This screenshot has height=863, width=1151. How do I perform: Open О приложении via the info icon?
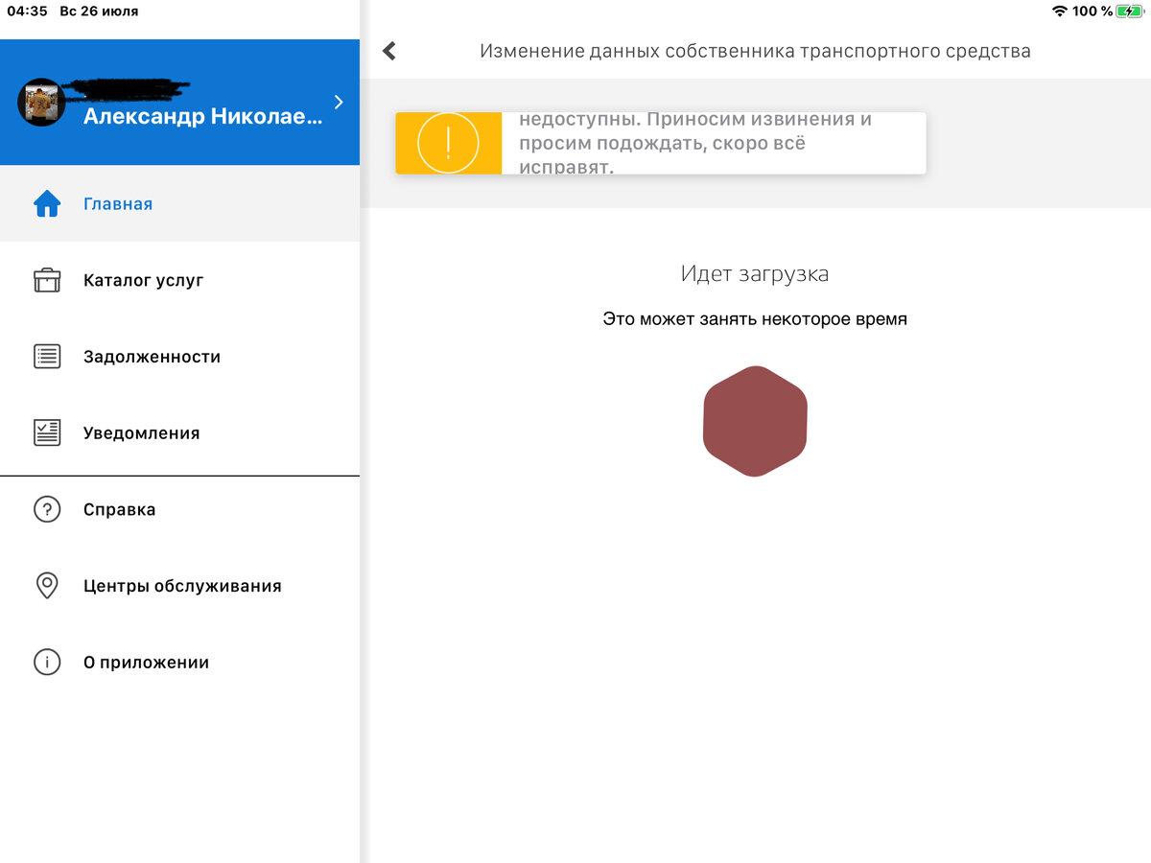[47, 662]
